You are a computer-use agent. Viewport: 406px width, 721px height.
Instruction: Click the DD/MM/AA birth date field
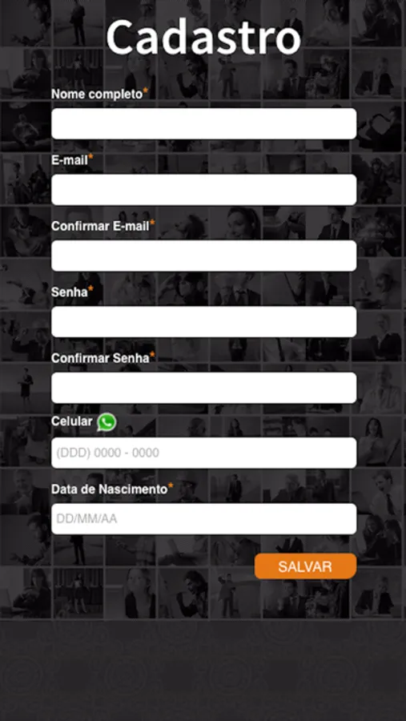(203, 518)
